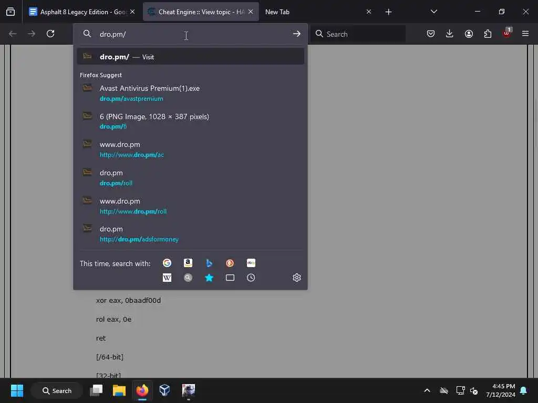Close the Cheat Engine tab
The image size is (538, 403).
click(x=251, y=12)
